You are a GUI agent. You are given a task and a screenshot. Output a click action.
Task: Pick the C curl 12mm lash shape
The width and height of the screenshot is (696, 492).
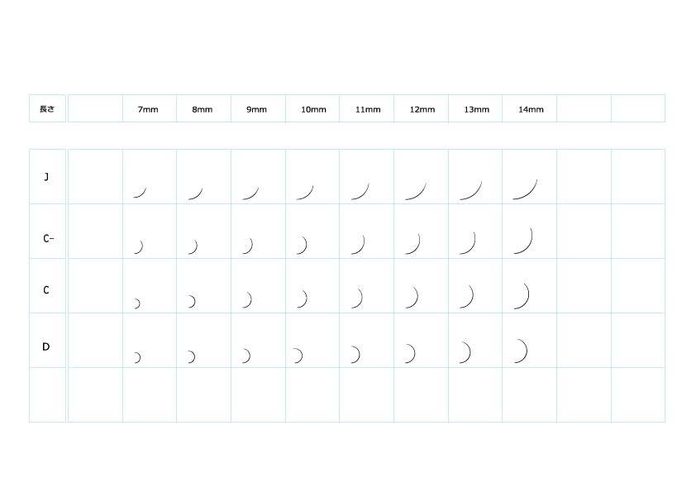412,297
